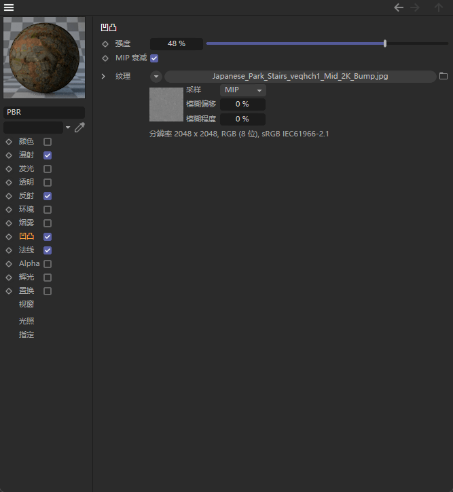
Task: Click keyframe diamond beside 烟雾
Action: (x=9, y=223)
